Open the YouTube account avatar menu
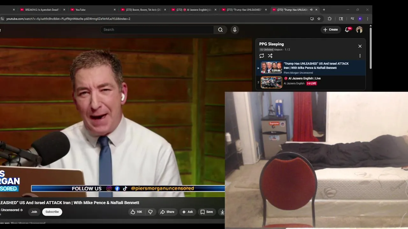Image resolution: width=408 pixels, height=229 pixels. (x=359, y=30)
